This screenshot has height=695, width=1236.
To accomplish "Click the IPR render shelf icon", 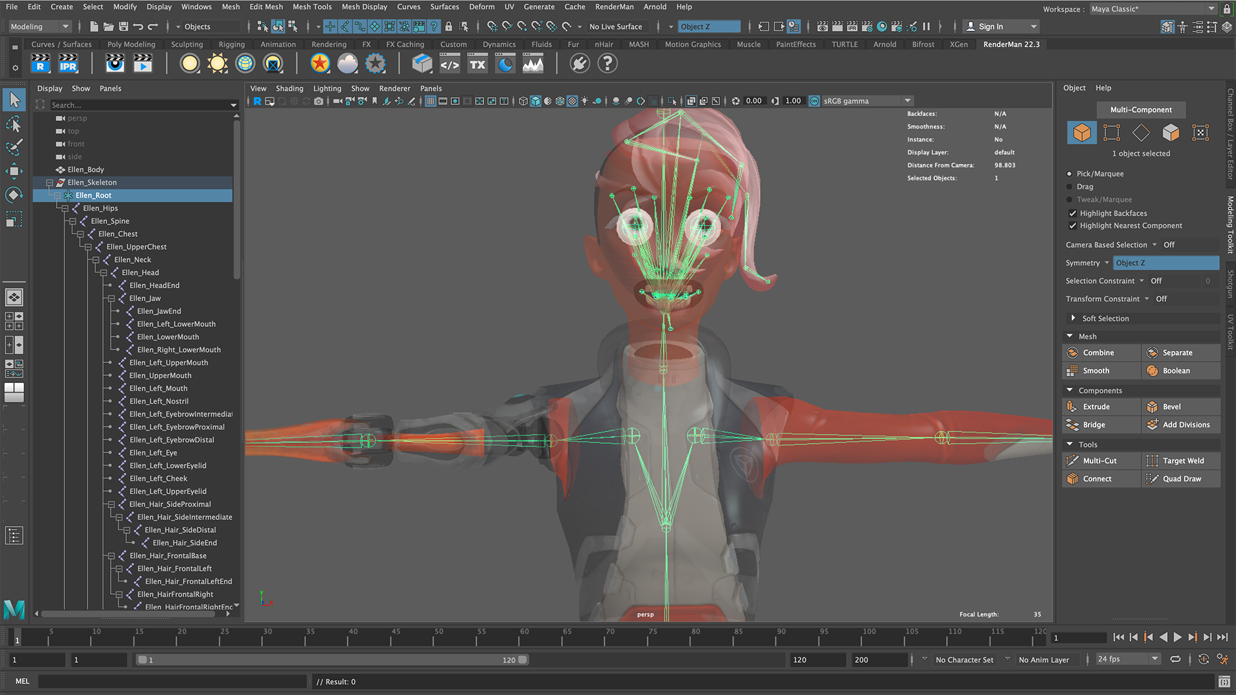I will pyautogui.click(x=68, y=64).
